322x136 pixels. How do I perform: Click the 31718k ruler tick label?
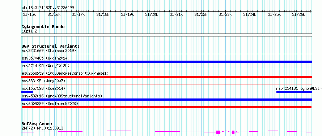pyautogui.click(x=103, y=14)
